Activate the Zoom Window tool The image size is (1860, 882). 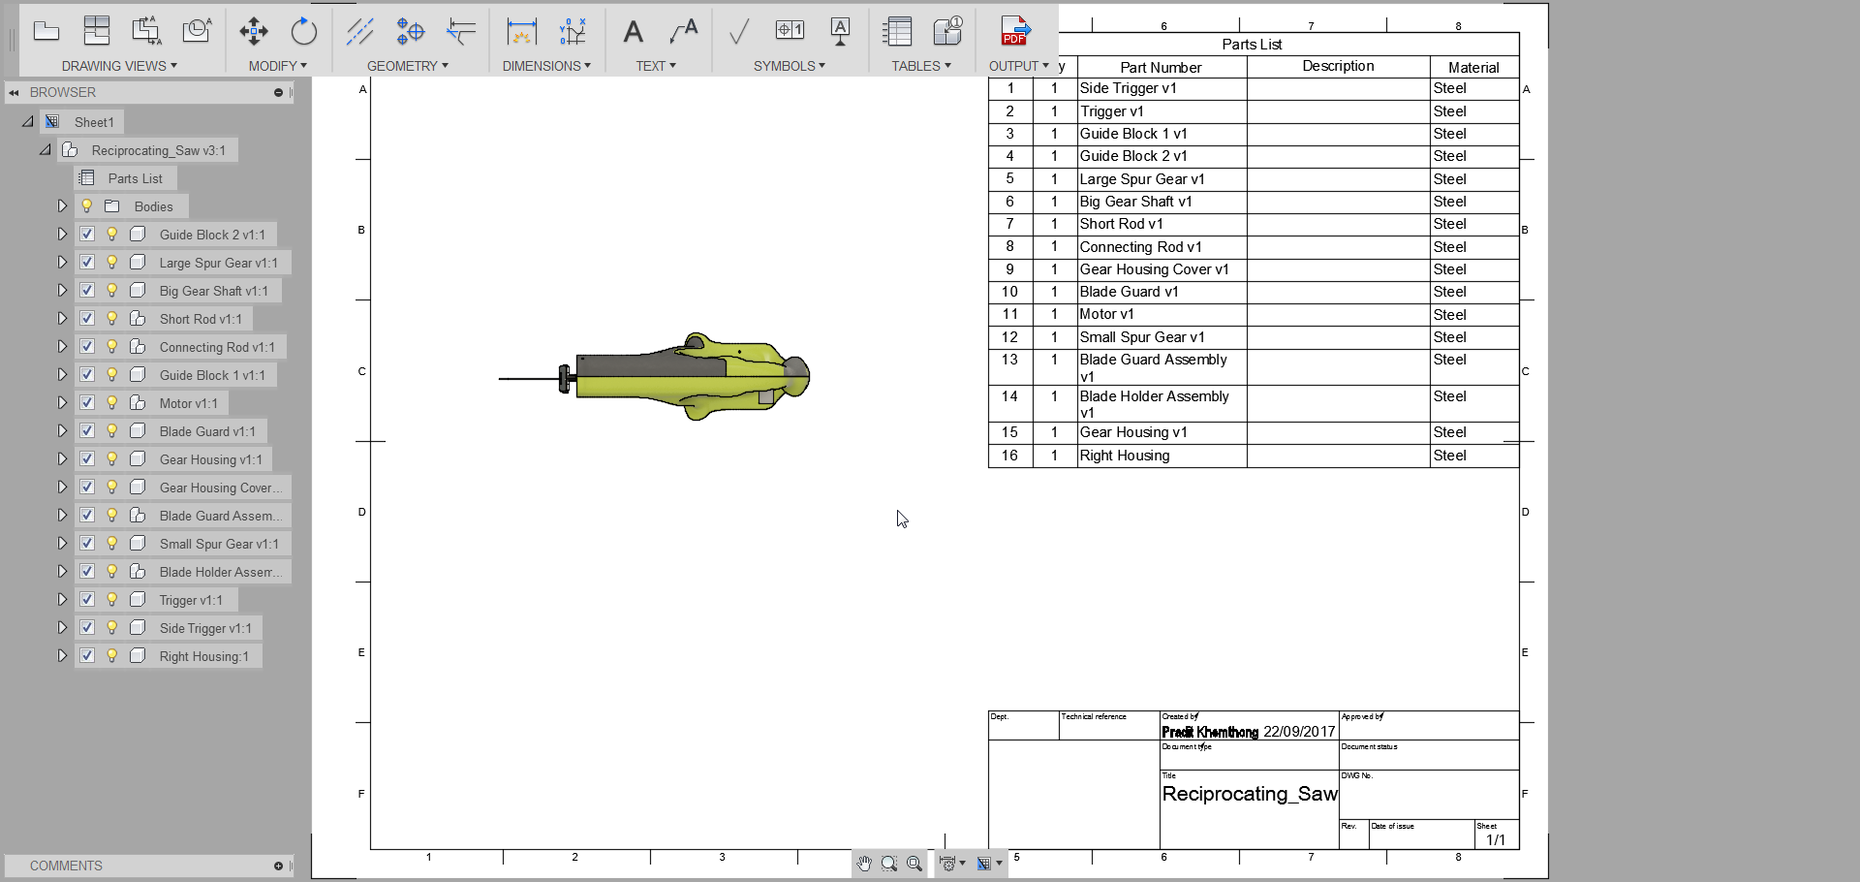889,864
